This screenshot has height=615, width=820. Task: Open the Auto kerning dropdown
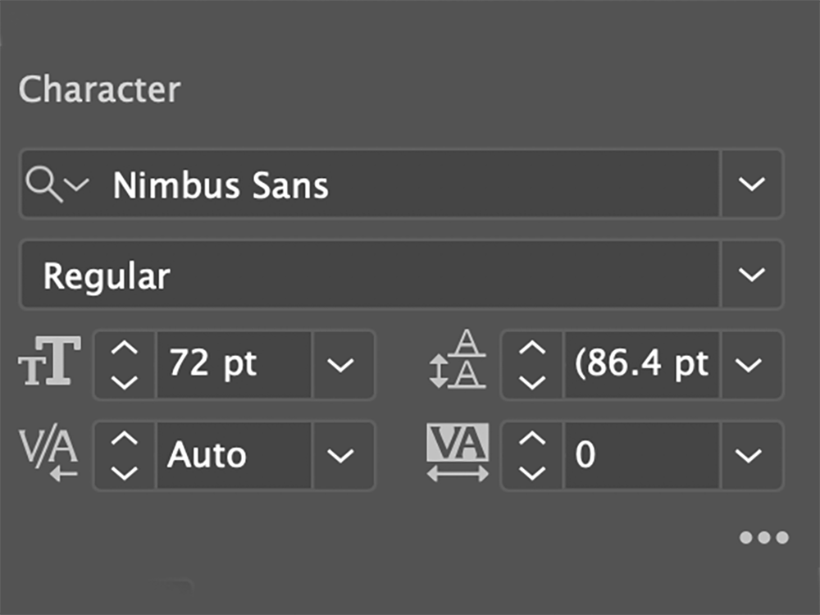[x=342, y=455]
